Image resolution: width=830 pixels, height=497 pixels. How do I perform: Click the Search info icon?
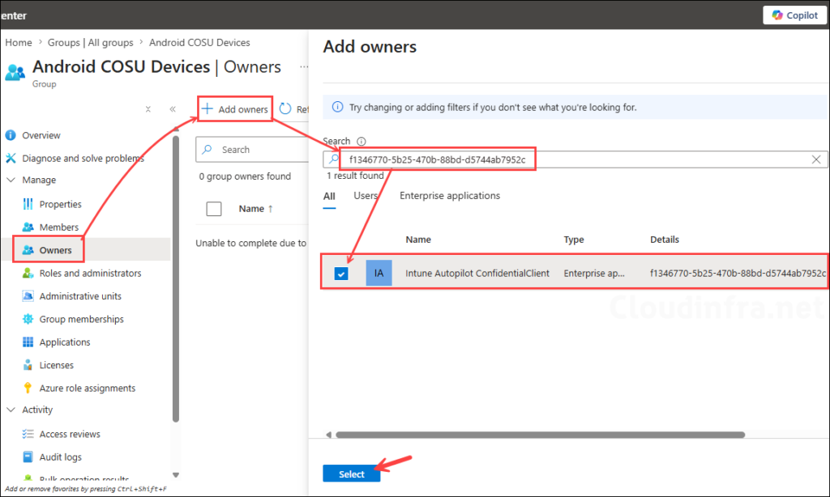[x=361, y=141]
